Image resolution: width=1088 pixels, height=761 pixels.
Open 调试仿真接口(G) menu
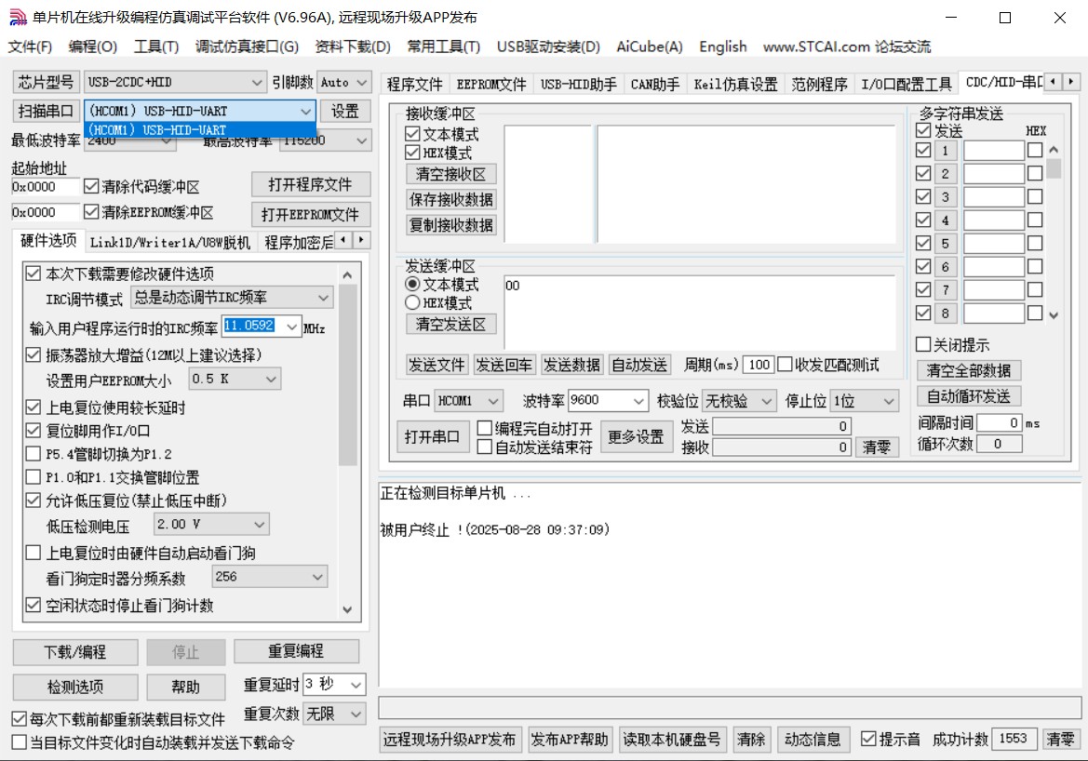(247, 47)
